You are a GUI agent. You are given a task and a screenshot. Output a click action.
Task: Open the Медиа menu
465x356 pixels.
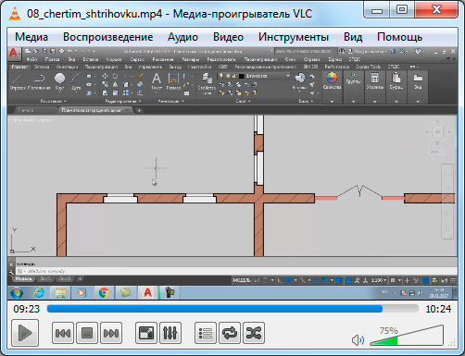click(31, 37)
